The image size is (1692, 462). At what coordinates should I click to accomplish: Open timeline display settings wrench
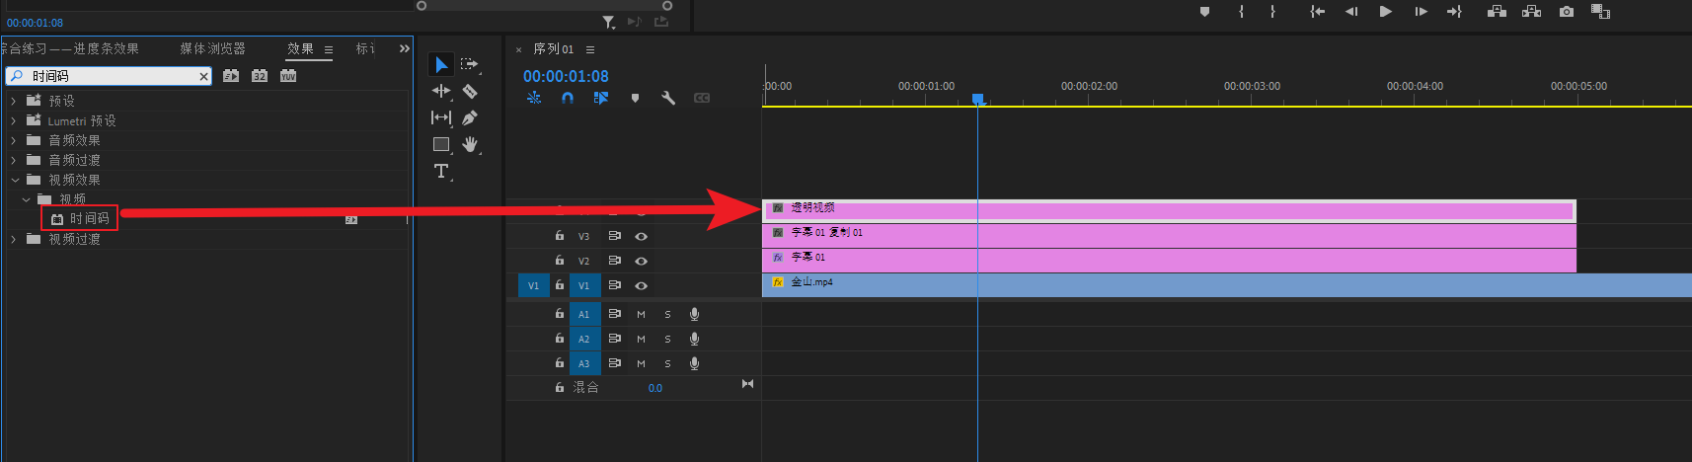tap(668, 98)
